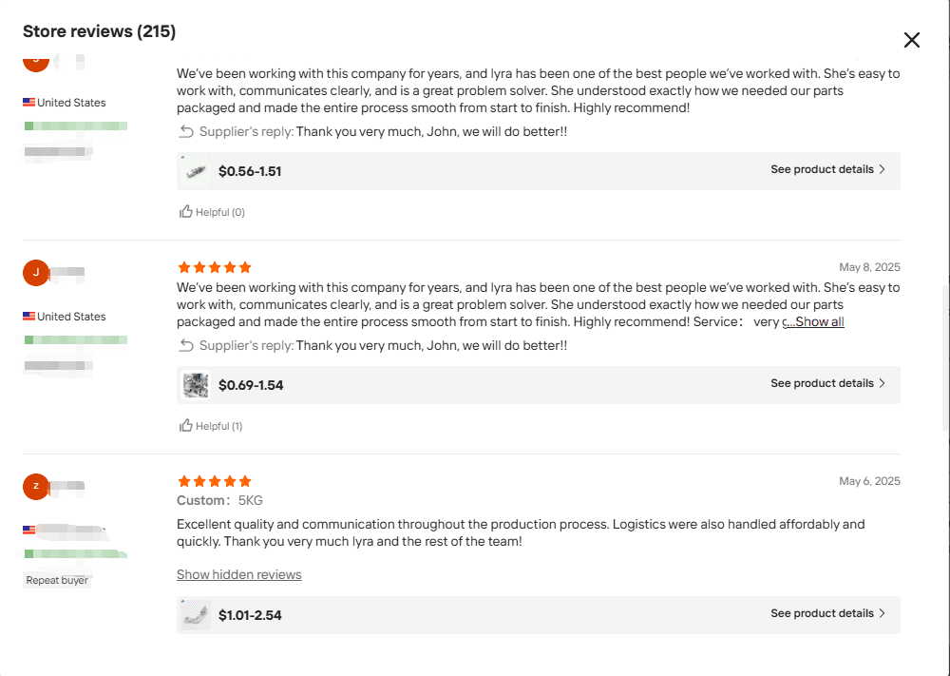Open the $0.69-1.54 product thumbnail
The width and height of the screenshot is (950, 676).
(x=196, y=385)
